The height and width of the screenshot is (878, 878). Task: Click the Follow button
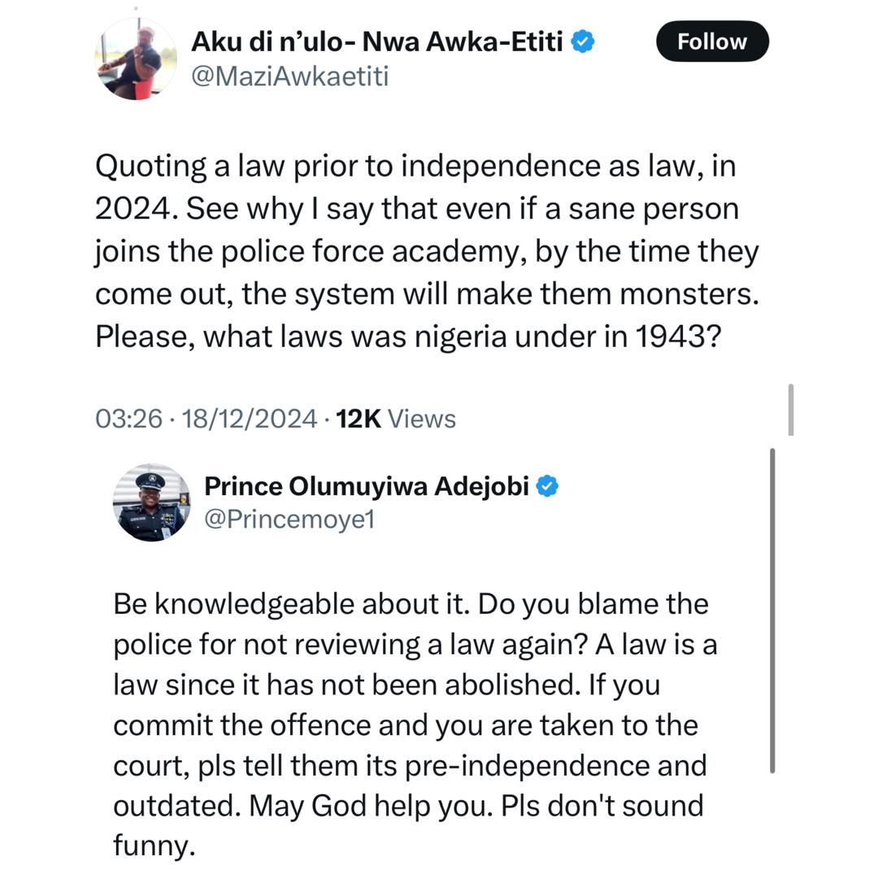pos(711,41)
